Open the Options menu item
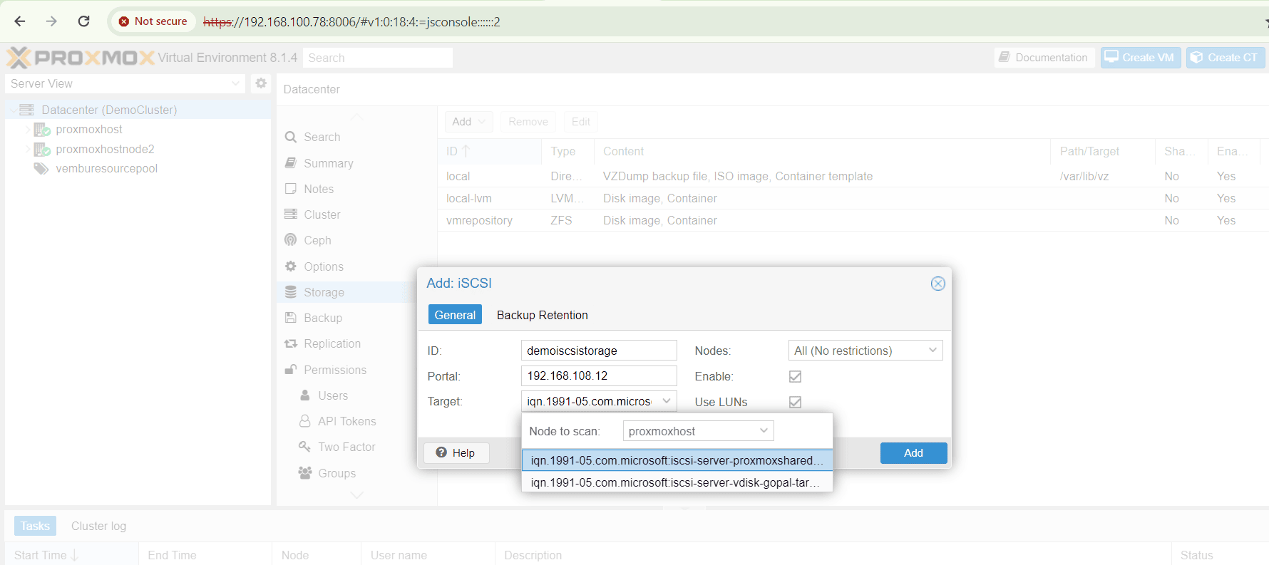Screen dimensions: 1269x565 323,266
